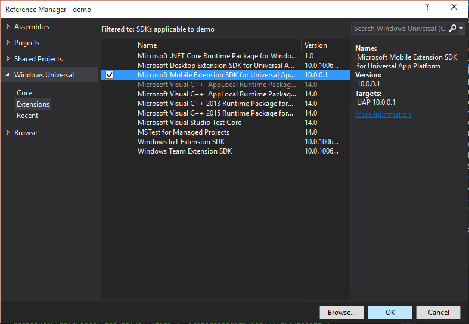Select Microsoft .NET Core Runtime Package row
The image size is (469, 324).
pos(225,56)
